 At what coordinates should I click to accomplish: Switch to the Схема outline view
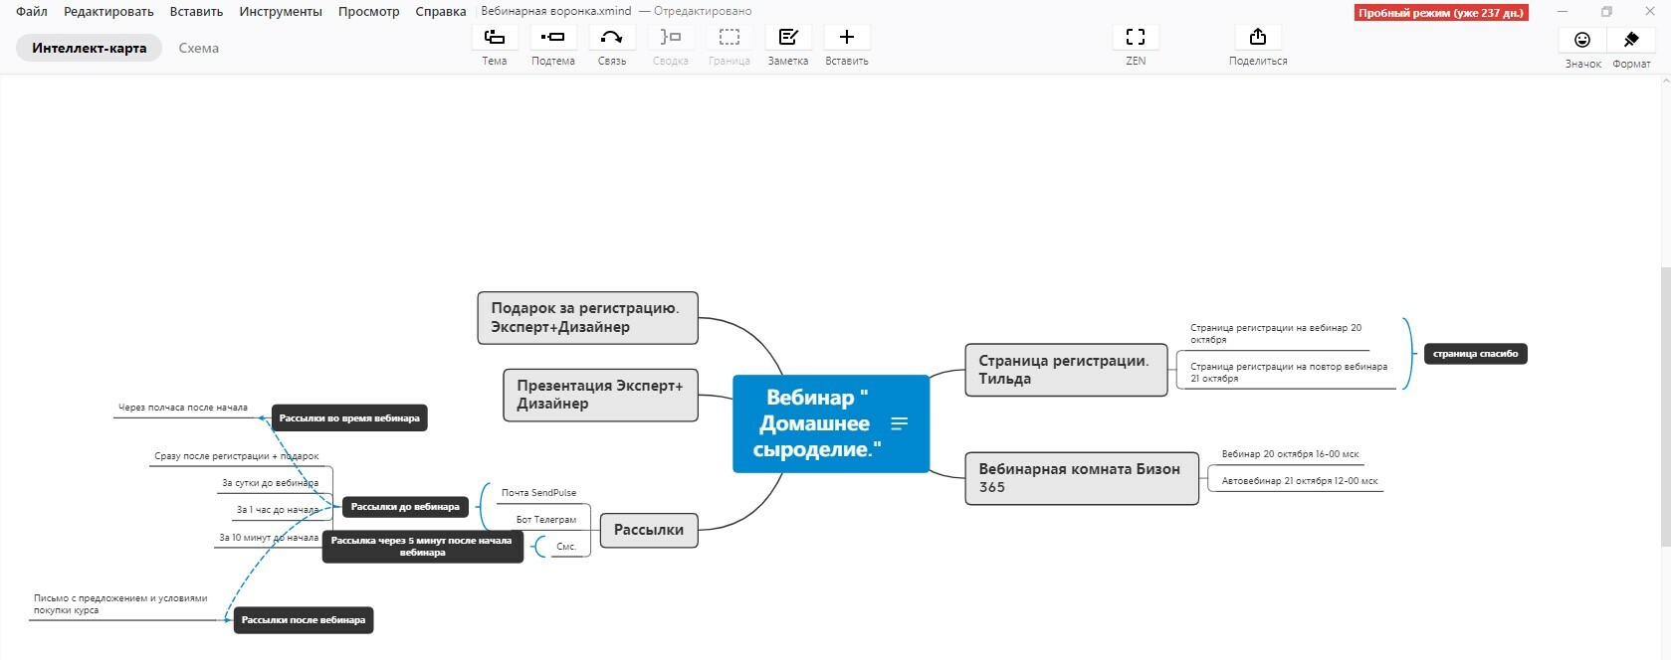pos(198,48)
